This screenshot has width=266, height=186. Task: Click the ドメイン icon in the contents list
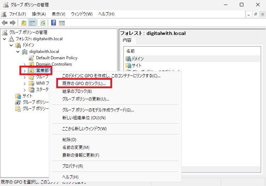pos(128,59)
